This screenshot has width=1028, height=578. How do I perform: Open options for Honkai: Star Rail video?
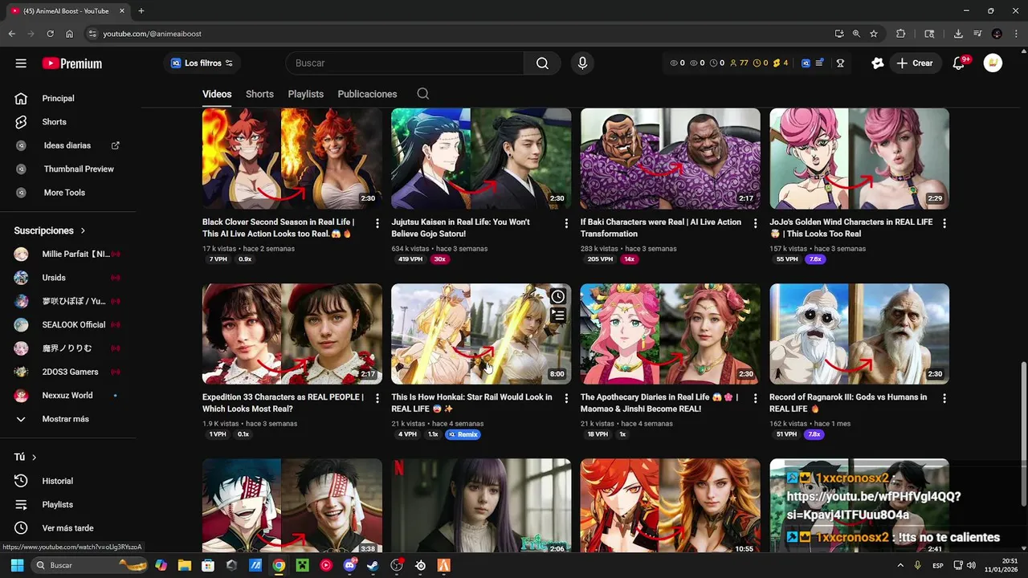(x=566, y=399)
